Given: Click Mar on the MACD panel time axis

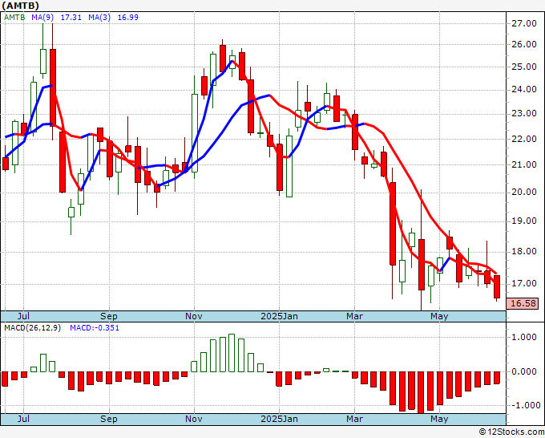Looking at the screenshot, I should [354, 419].
